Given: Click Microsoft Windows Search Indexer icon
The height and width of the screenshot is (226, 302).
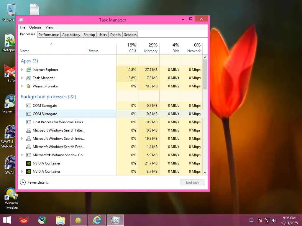Looking at the screenshot, I should tap(29, 139).
